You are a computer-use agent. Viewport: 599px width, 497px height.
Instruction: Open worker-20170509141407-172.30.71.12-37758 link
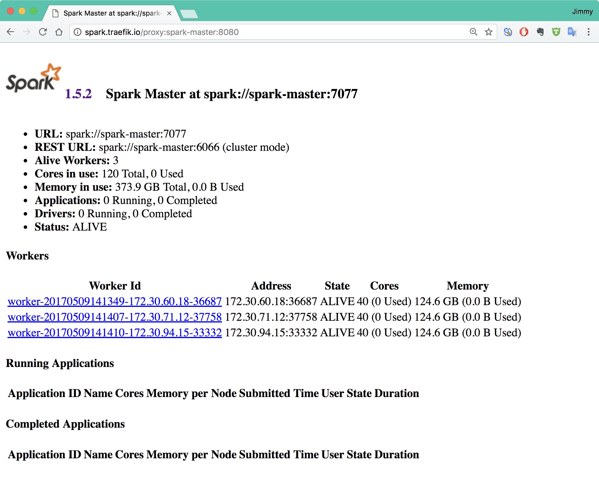pyautogui.click(x=114, y=316)
